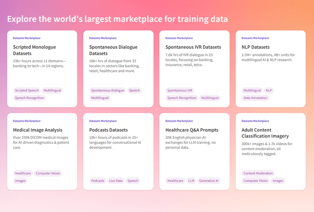Open the NLP Datasets card title
Viewport: 314px width, 212px height.
coord(255,47)
